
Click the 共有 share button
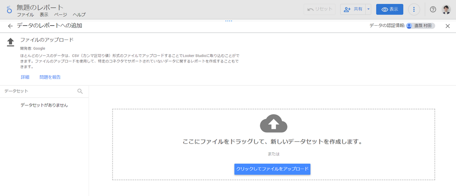pos(353,10)
